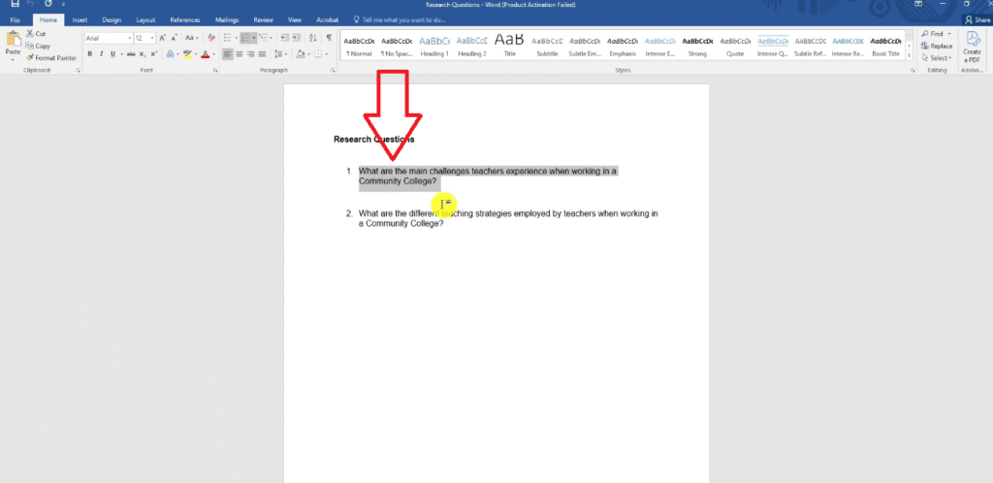The width and height of the screenshot is (993, 483).
Task: Apply the yellow text highlight color
Action: (x=186, y=54)
